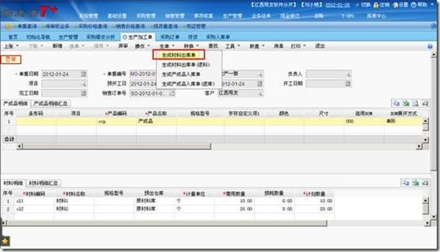The image size is (440, 252).
Task: Open the 采购订单 page tab
Action: pyautogui.click(x=170, y=37)
